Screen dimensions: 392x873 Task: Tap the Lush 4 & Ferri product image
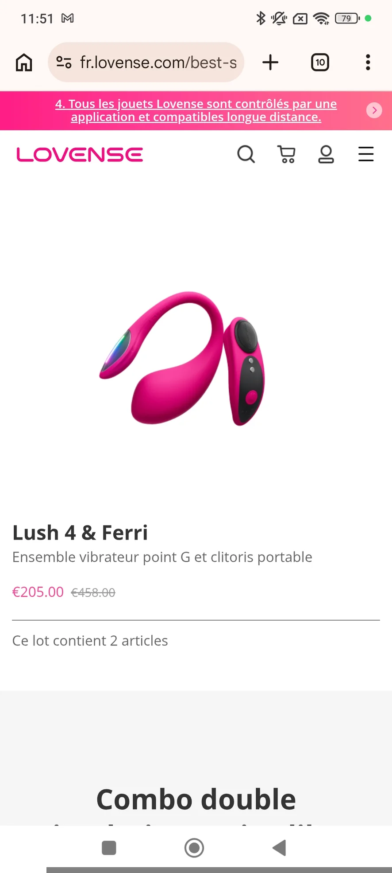click(x=182, y=358)
